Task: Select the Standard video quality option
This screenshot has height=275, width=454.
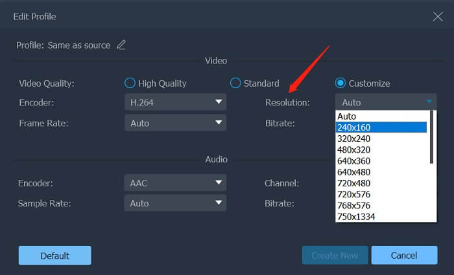Action: (x=235, y=83)
